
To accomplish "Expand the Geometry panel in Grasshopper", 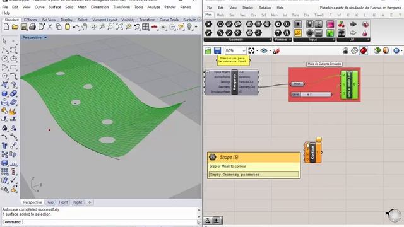I will click(x=270, y=40).
